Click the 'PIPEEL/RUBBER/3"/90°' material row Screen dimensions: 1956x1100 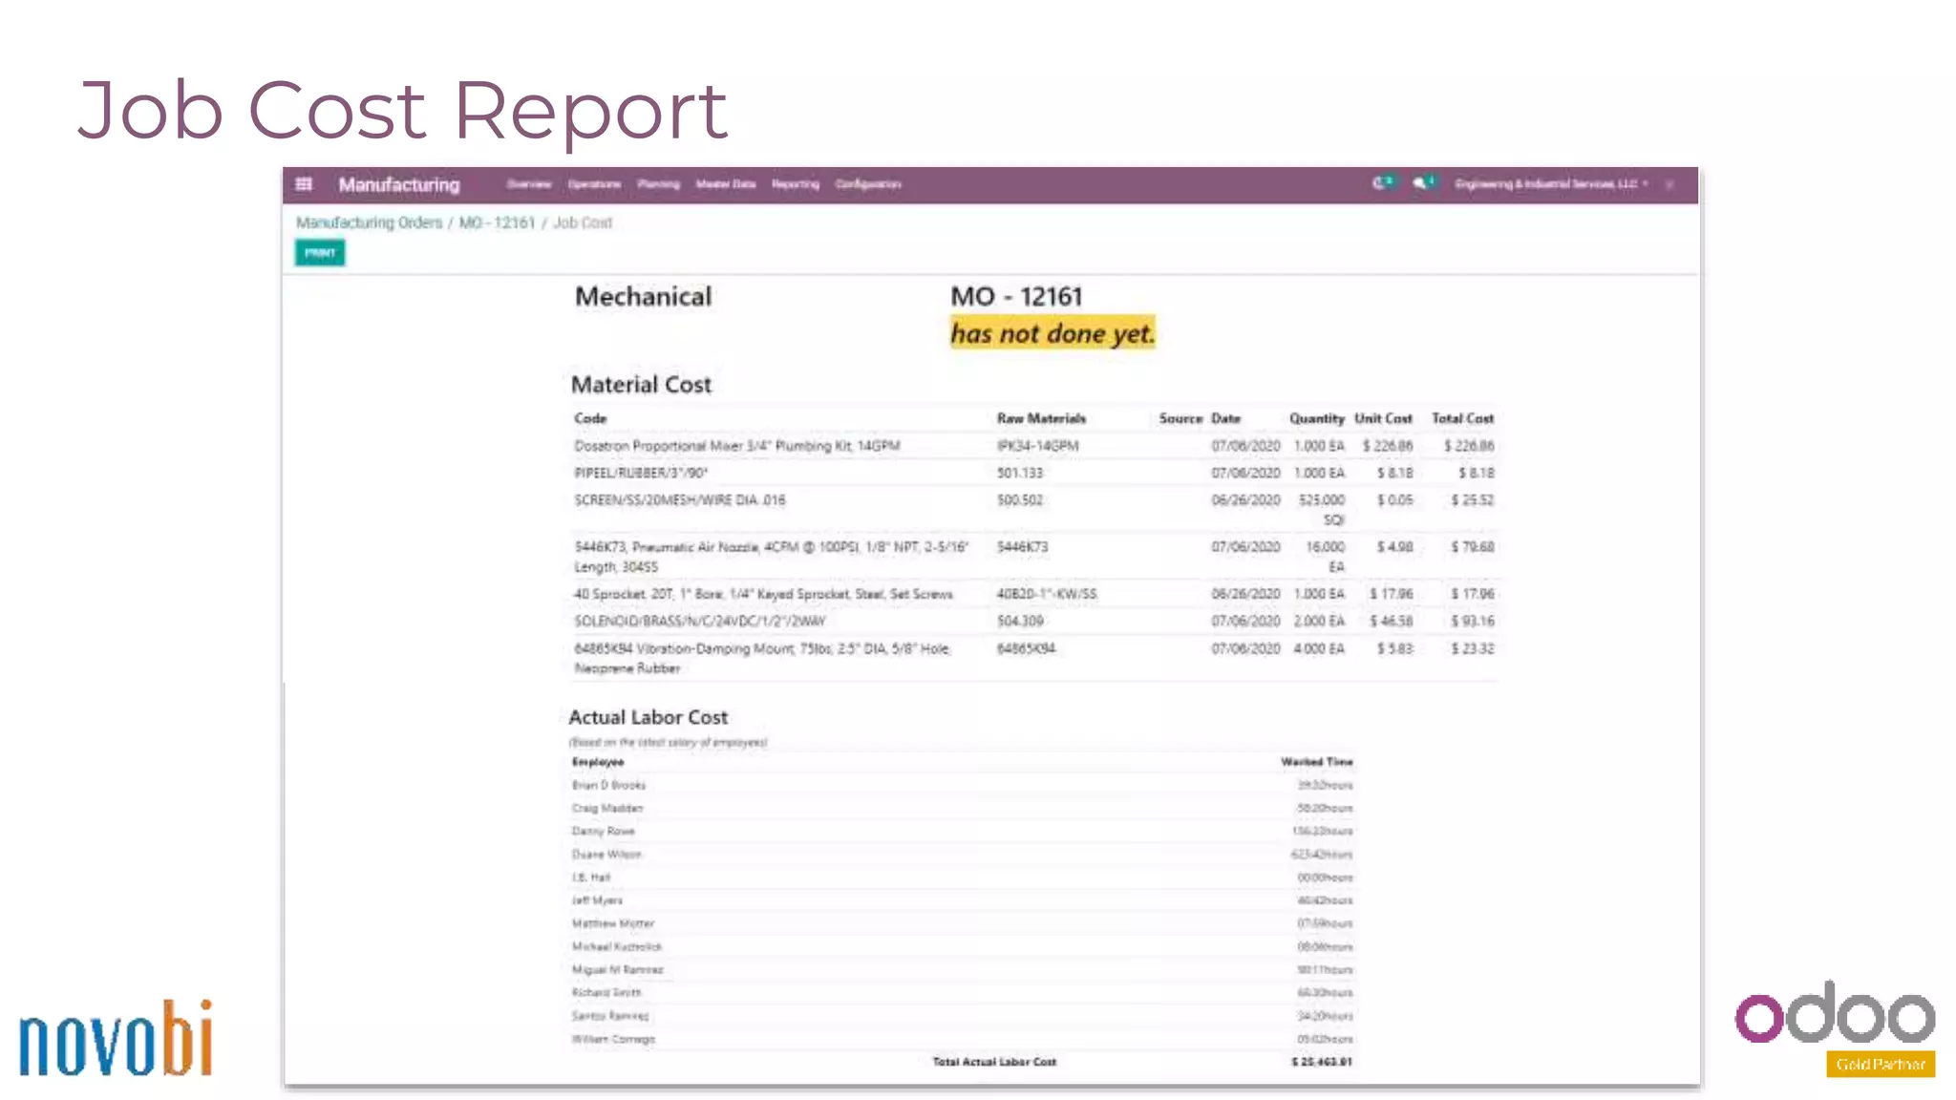pos(1033,473)
